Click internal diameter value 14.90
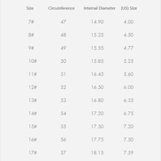This screenshot has height=161, width=161. tap(97, 22)
